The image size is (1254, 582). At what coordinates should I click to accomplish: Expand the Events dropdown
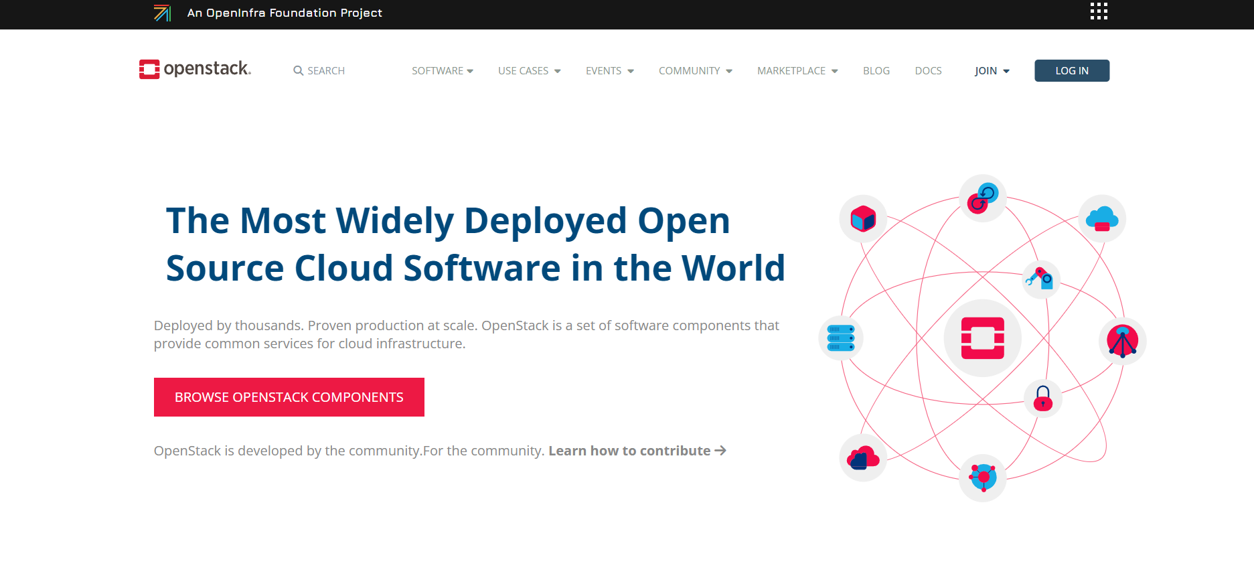[610, 70]
